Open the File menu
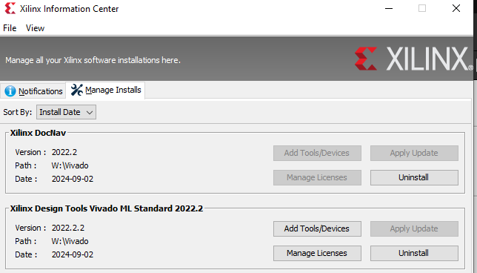This screenshot has width=477, height=273. (x=10, y=28)
